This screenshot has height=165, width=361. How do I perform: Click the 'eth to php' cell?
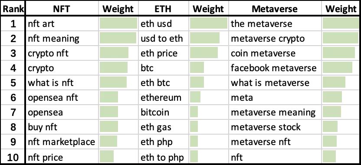[163, 157]
